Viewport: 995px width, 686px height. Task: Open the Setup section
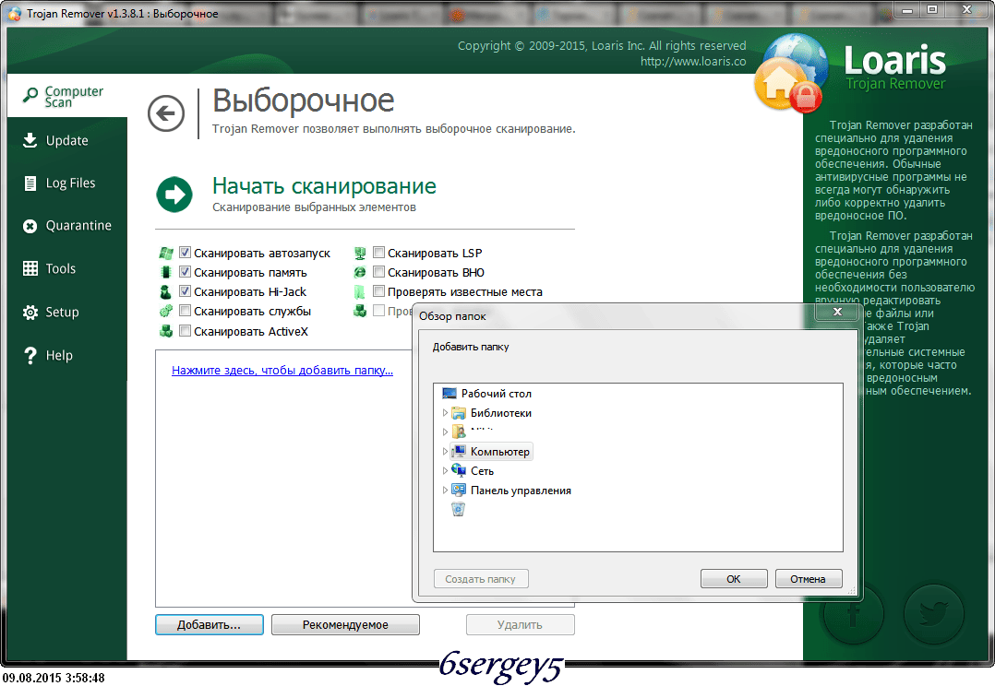67,312
